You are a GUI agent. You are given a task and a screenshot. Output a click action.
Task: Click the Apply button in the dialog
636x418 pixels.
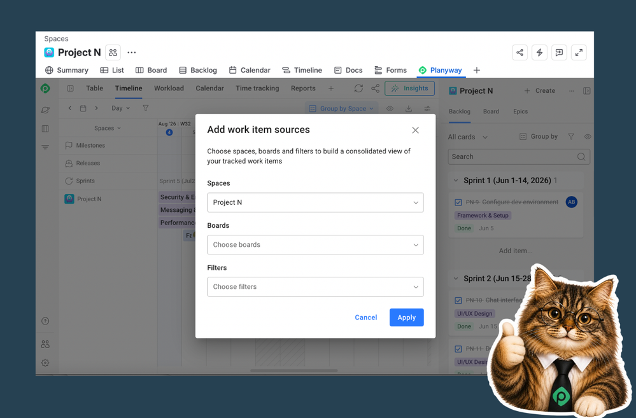pos(406,317)
